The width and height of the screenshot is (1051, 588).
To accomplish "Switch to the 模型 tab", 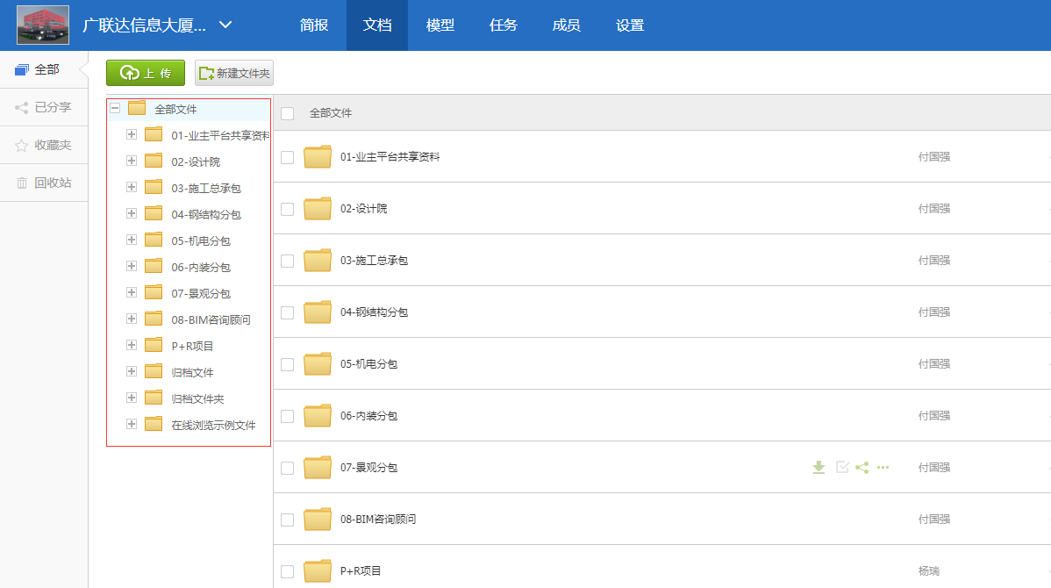I will [440, 25].
